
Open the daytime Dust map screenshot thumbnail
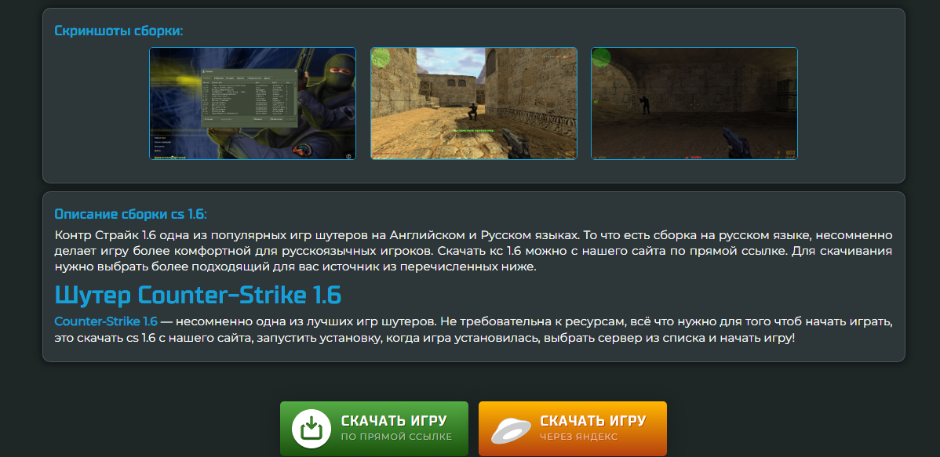[x=473, y=103]
